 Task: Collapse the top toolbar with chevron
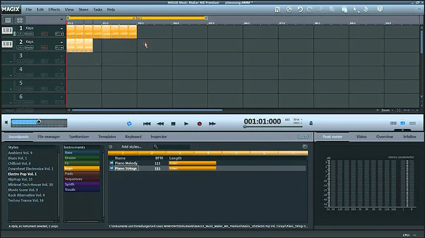tap(419, 9)
